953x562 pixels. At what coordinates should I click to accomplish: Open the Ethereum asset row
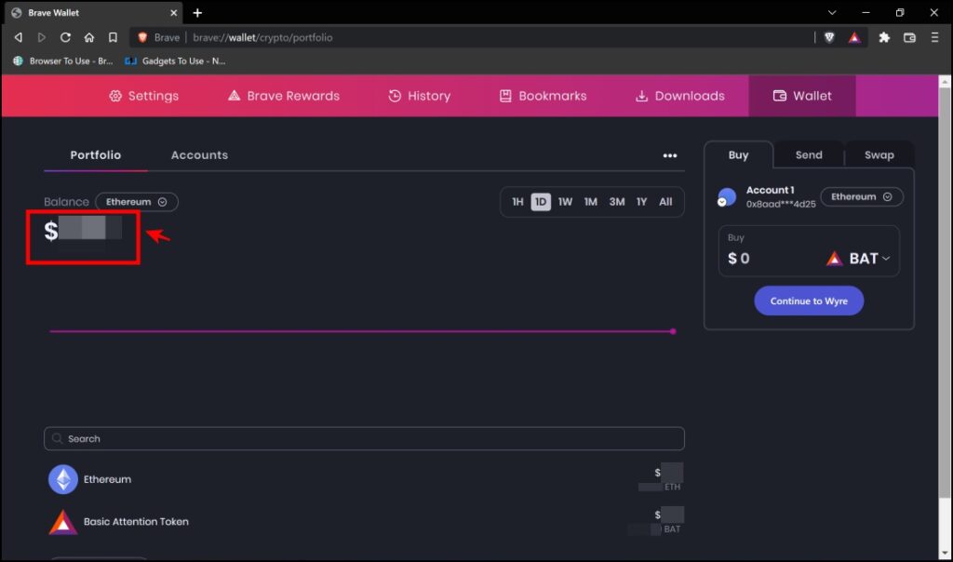[x=364, y=479]
